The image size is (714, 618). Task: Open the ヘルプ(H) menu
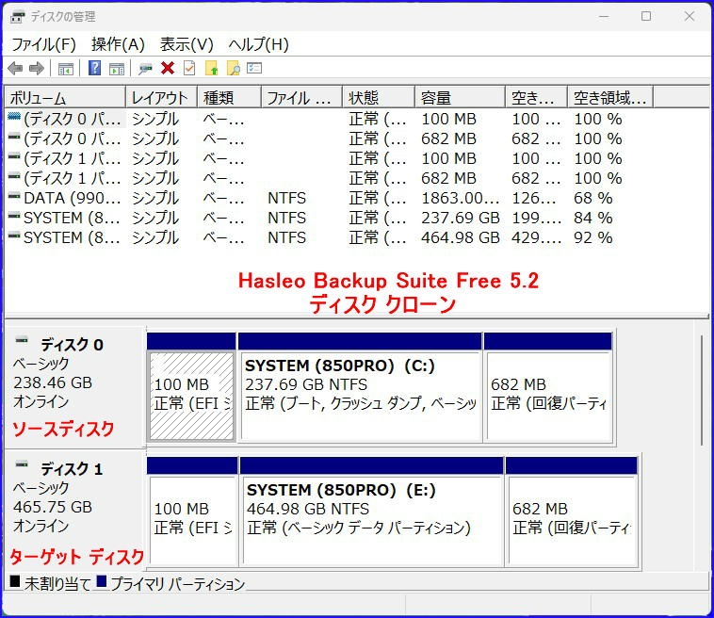[259, 44]
